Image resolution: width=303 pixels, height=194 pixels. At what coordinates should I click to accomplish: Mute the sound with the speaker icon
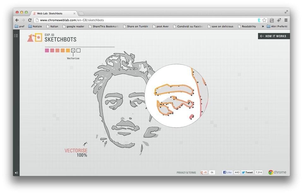pyautogui.click(x=16, y=173)
